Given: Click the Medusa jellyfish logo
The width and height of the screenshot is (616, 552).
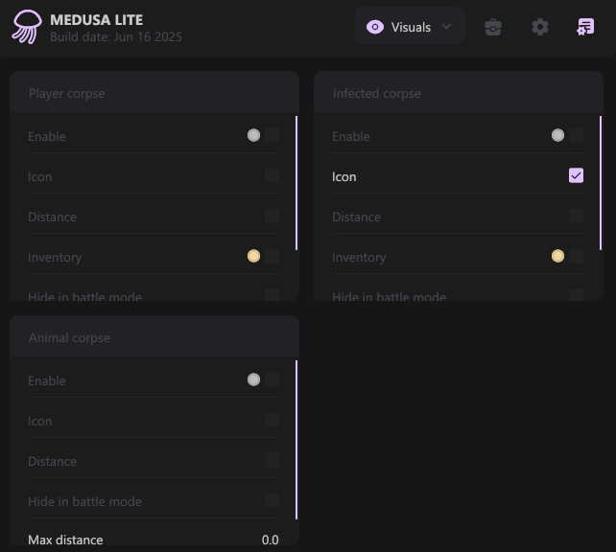Looking at the screenshot, I should [x=26, y=27].
